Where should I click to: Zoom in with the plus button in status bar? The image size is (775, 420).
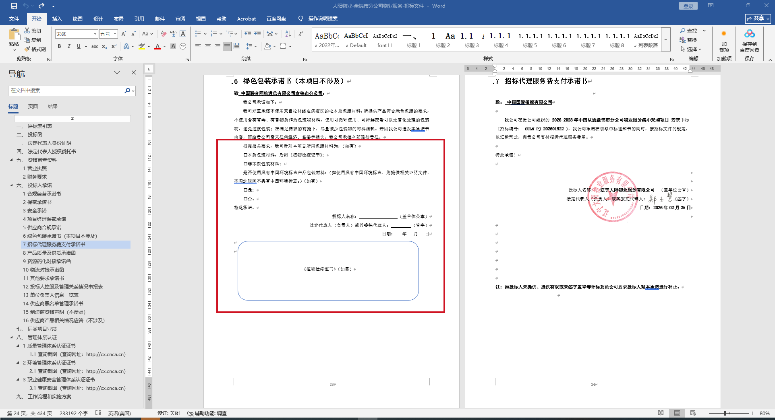pyautogui.click(x=752, y=413)
